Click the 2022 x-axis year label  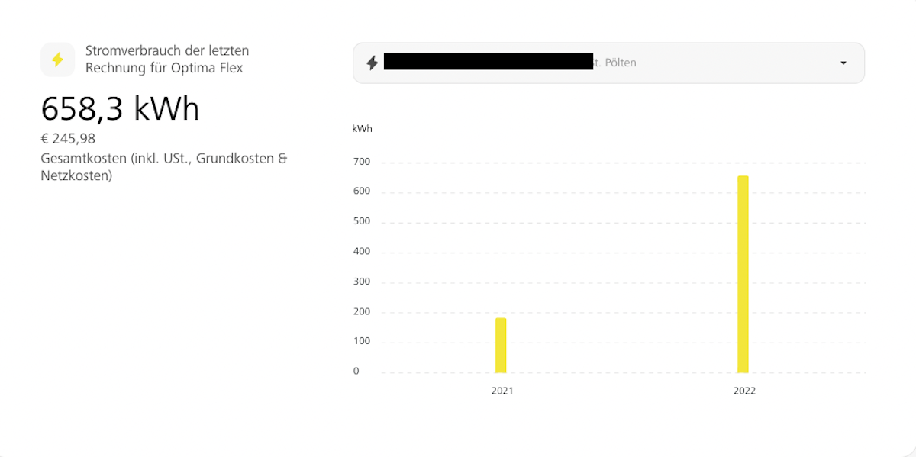coord(744,391)
